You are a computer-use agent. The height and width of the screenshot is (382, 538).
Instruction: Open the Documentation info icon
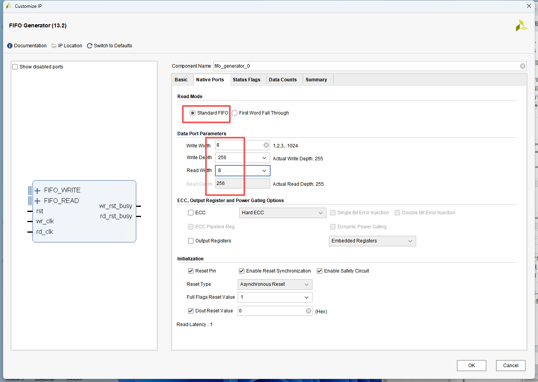pos(10,46)
